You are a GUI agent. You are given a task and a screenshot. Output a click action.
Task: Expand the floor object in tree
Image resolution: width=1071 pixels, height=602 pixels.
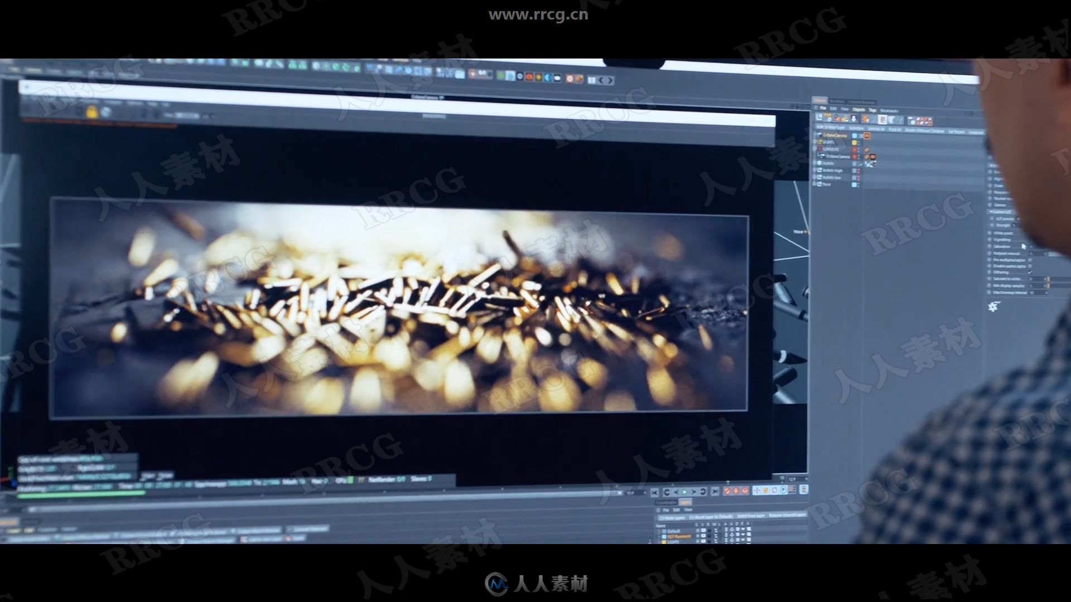814,183
